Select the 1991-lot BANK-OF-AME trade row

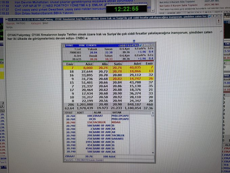pos(97,142)
